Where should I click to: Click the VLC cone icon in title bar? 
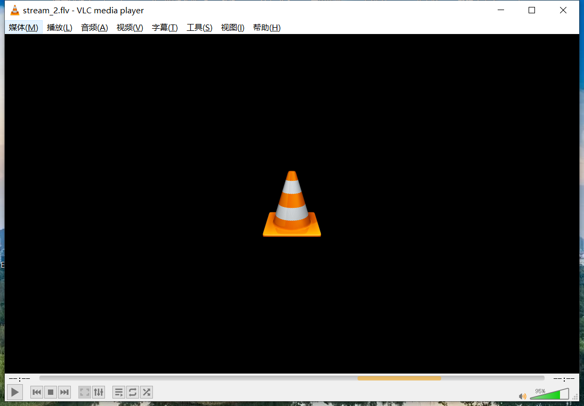pos(14,11)
